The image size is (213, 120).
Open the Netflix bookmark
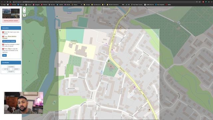pyautogui.click(x=168, y=5)
